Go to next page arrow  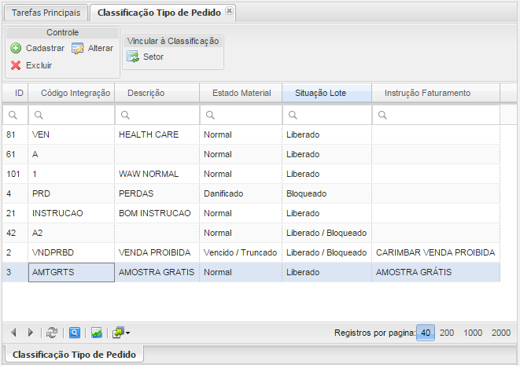pyautogui.click(x=30, y=332)
